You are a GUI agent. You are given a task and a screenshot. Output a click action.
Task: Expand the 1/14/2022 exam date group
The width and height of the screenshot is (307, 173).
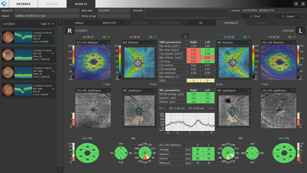coord(52,24)
